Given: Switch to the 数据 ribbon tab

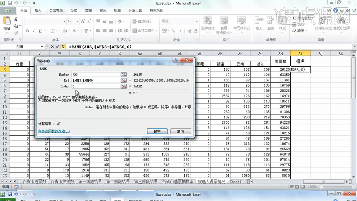Looking at the screenshot, I should [x=88, y=10].
